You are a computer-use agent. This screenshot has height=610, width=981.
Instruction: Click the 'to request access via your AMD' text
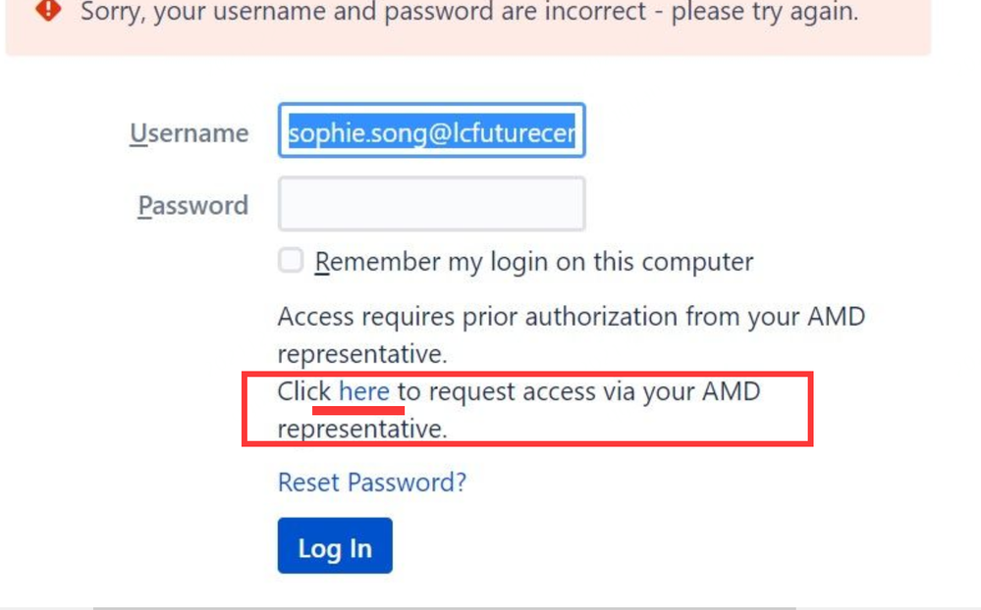click(x=578, y=392)
